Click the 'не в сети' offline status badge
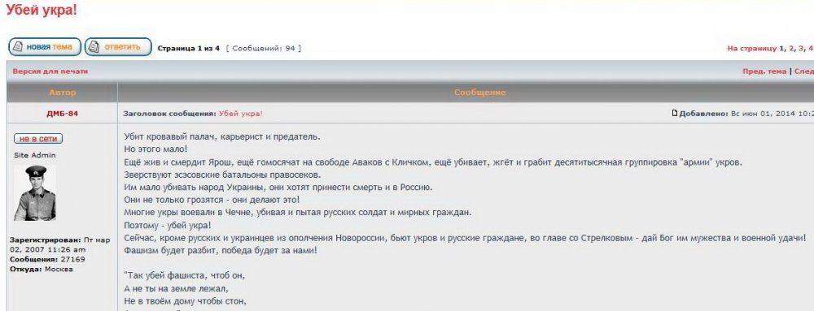This screenshot has height=311, width=814. [x=38, y=139]
